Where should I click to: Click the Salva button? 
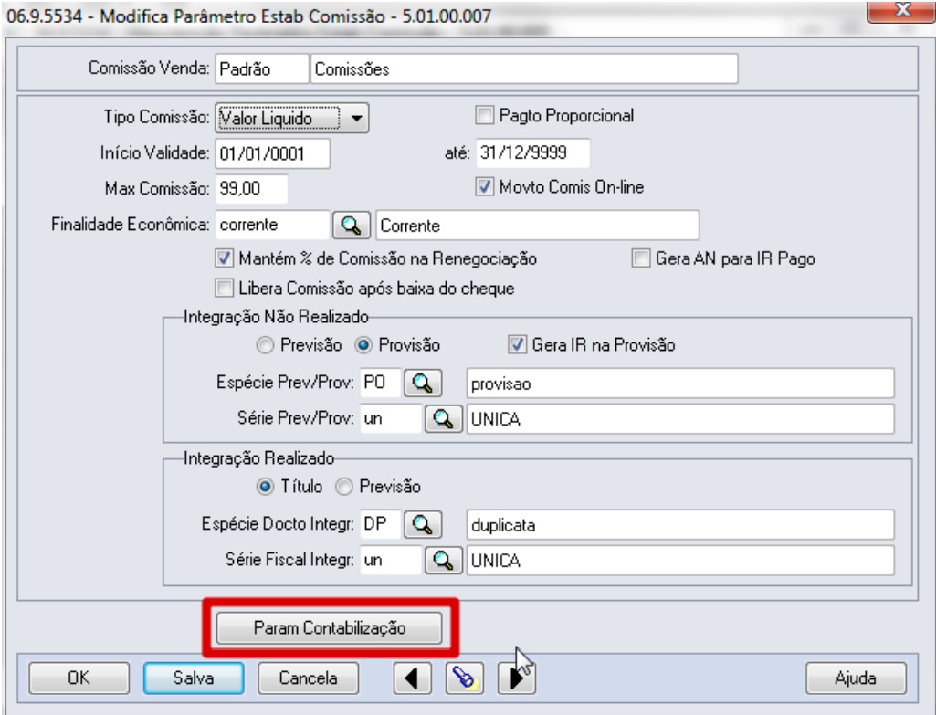pyautogui.click(x=194, y=678)
